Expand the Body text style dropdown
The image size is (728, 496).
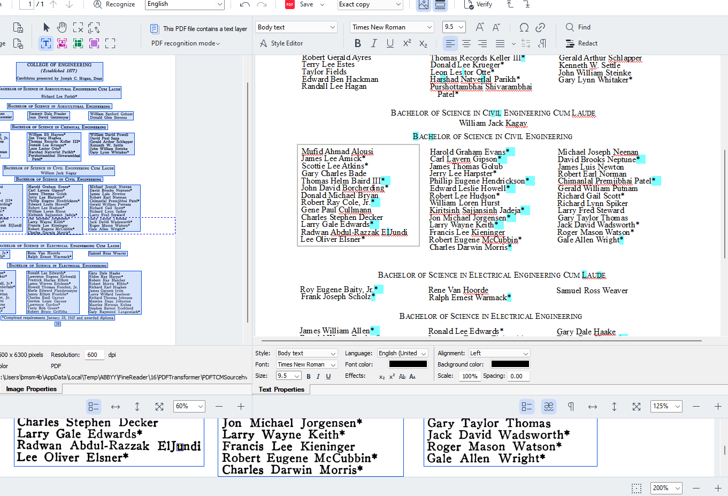click(296, 27)
